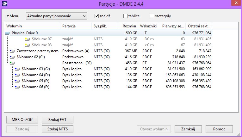The width and height of the screenshot is (242, 137).
Task: Click the first sector value 718 848
Action: 178,57
